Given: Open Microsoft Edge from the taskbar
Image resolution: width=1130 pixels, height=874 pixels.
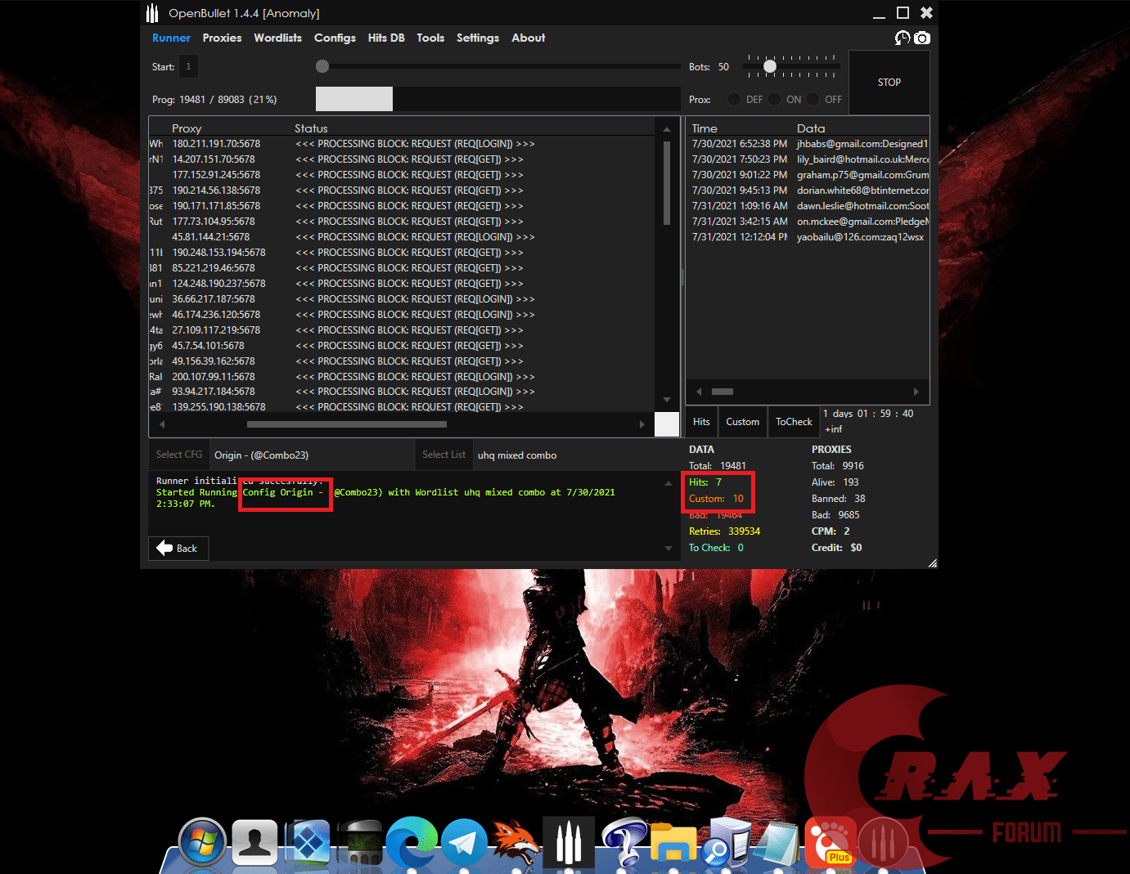Looking at the screenshot, I should (412, 842).
